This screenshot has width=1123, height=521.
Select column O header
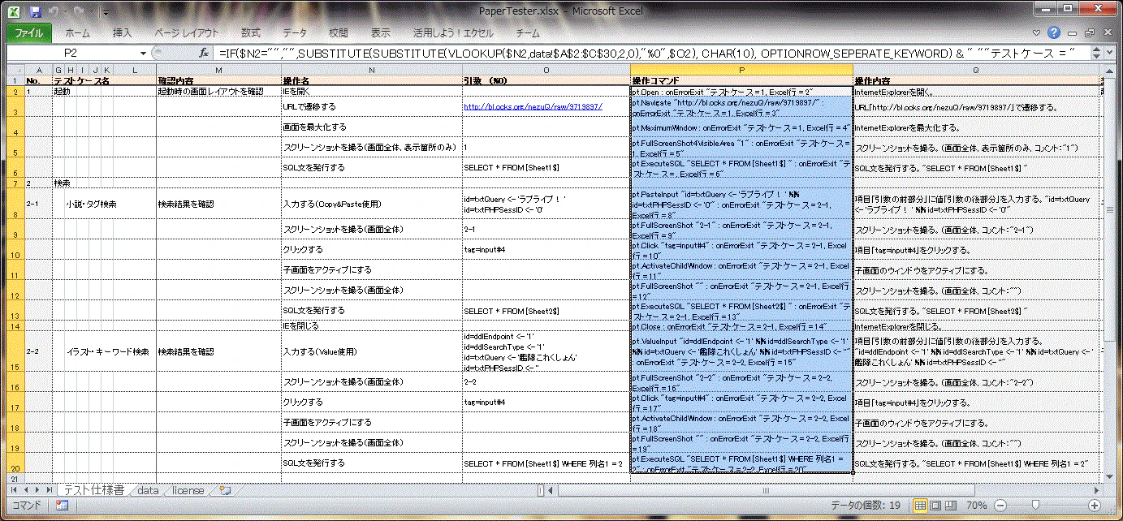coord(546,70)
